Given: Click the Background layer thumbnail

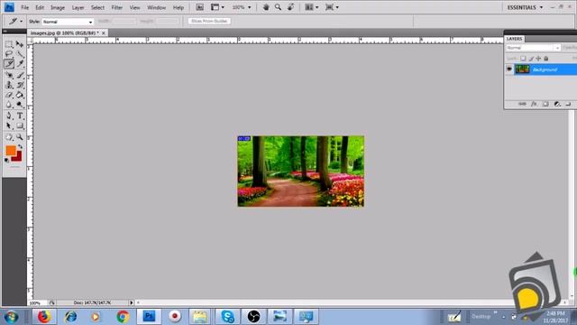Looking at the screenshot, I should 522,69.
